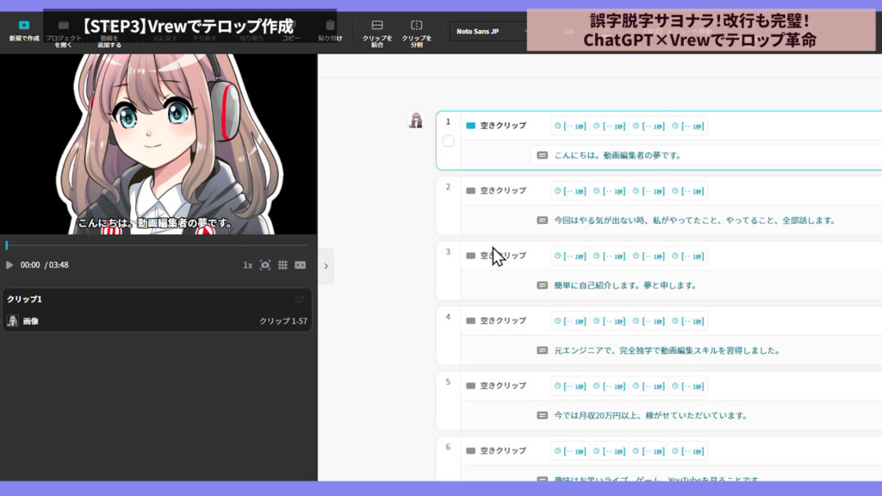
Task: Open the クリップ1 panel pop-out icon
Action: [x=300, y=299]
